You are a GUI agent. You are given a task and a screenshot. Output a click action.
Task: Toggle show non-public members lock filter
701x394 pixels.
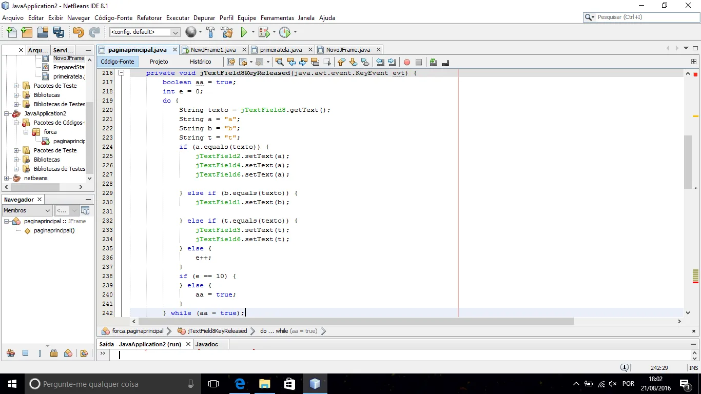click(54, 353)
